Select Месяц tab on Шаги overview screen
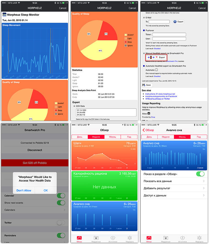This screenshot has height=244, width=209. [x=112, y=137]
